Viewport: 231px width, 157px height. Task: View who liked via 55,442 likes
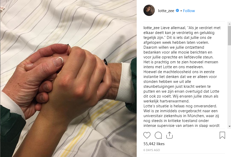click(x=154, y=144)
